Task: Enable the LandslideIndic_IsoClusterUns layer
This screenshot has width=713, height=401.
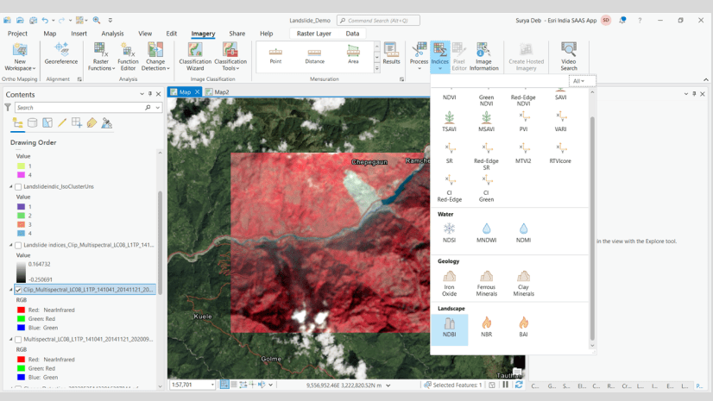Action: click(x=18, y=187)
